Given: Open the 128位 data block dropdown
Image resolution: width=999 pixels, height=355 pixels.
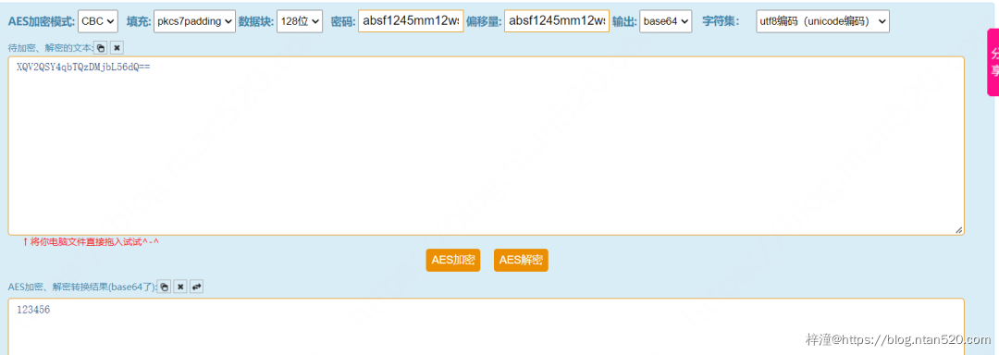Looking at the screenshot, I should pyautogui.click(x=300, y=21).
